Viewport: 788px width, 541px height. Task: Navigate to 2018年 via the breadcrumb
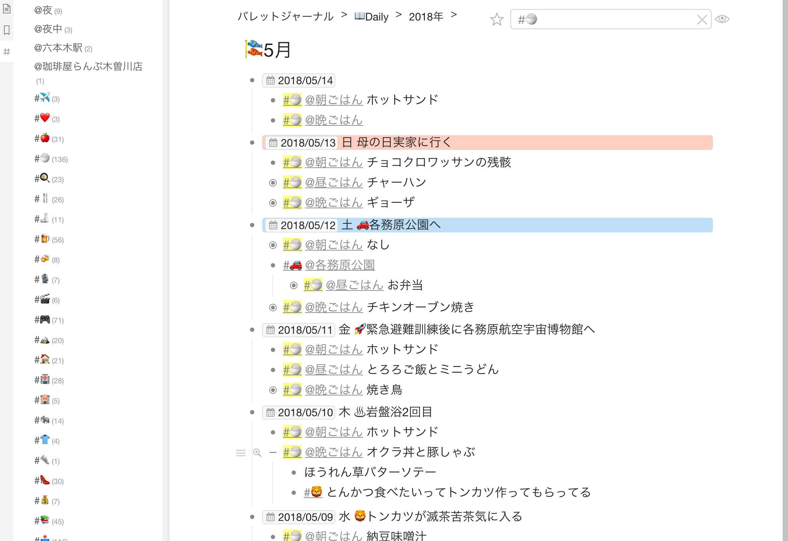[x=426, y=16]
